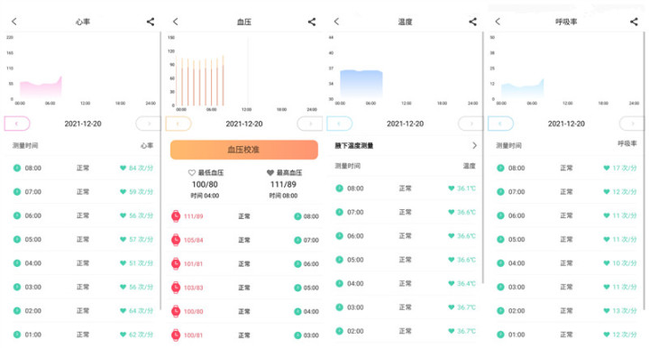Screen dimensions: 649x348
Task: Show previous day on 心率 screen
Action: tap(17, 124)
